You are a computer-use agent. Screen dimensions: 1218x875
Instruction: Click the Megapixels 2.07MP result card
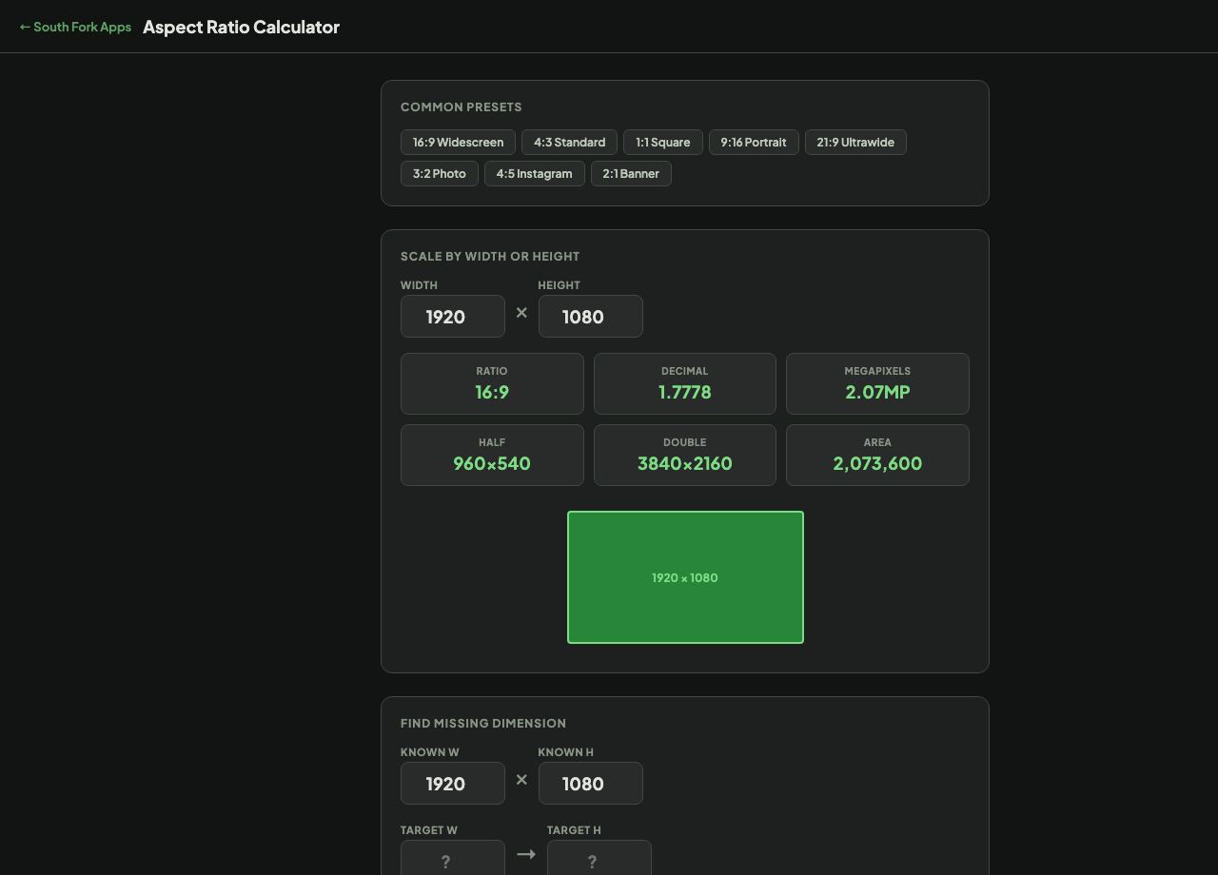877,383
